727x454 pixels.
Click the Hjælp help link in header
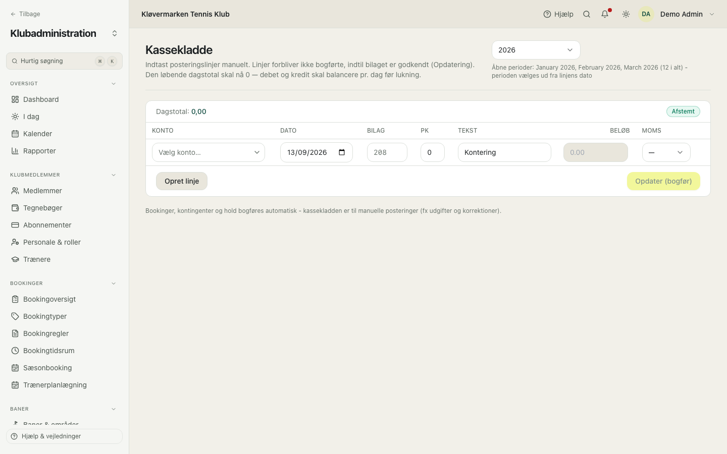[x=558, y=14]
